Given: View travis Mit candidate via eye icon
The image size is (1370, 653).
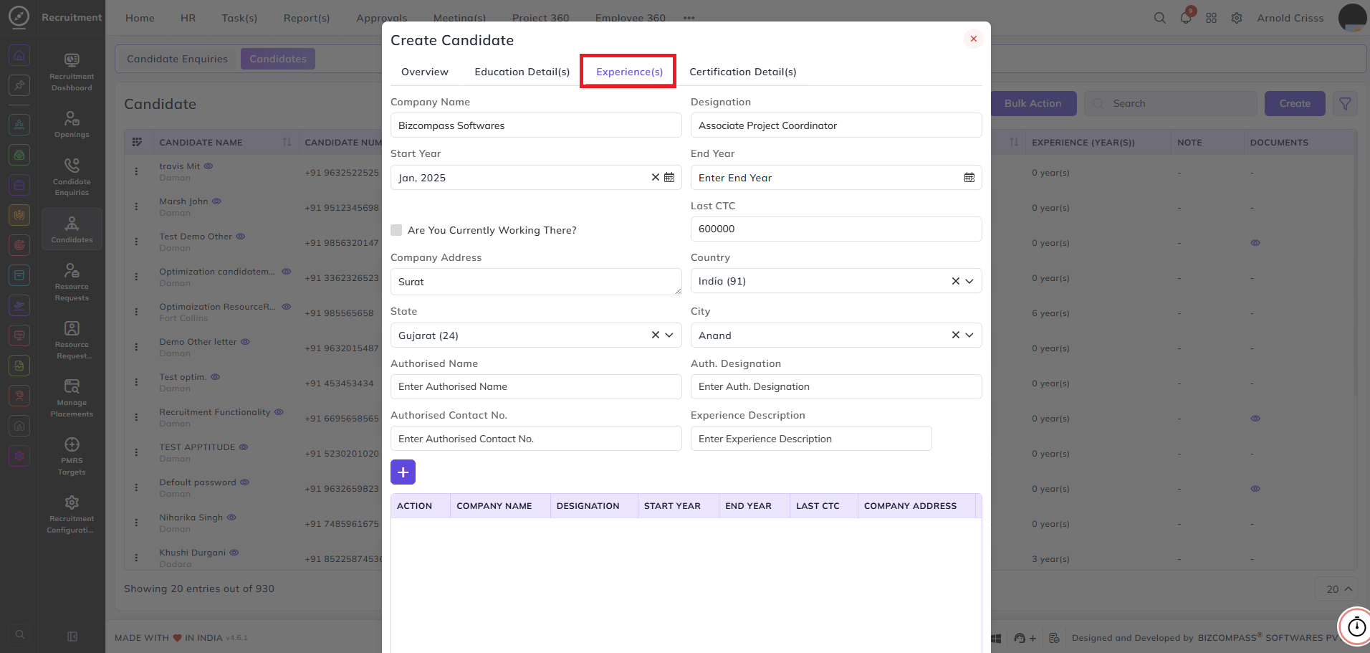Looking at the screenshot, I should (209, 166).
